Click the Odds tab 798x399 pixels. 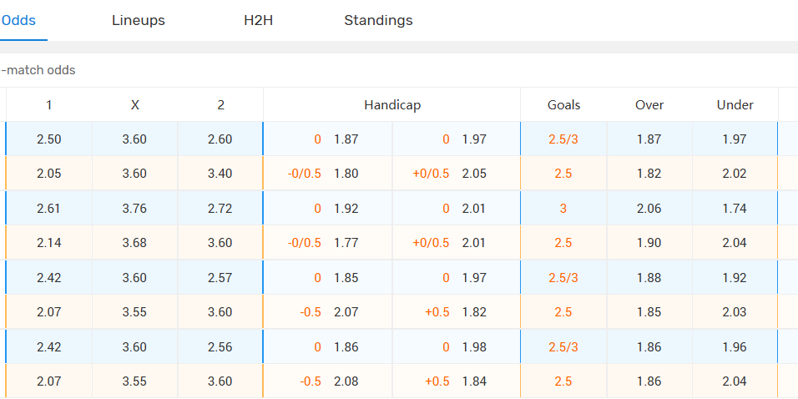(x=18, y=20)
